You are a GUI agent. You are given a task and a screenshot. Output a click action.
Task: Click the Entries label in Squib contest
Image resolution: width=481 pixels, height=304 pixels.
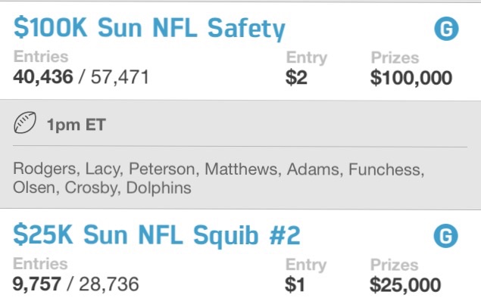click(x=40, y=264)
